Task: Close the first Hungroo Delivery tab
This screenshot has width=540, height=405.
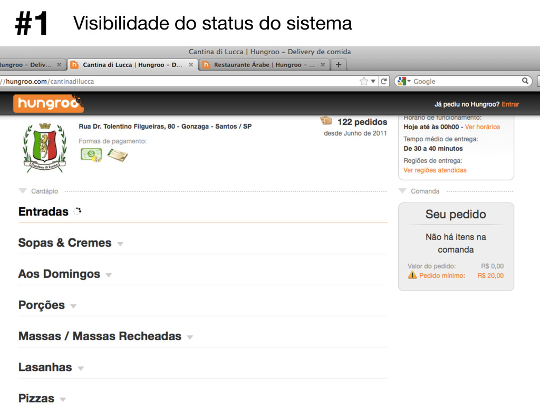Action: coord(59,65)
